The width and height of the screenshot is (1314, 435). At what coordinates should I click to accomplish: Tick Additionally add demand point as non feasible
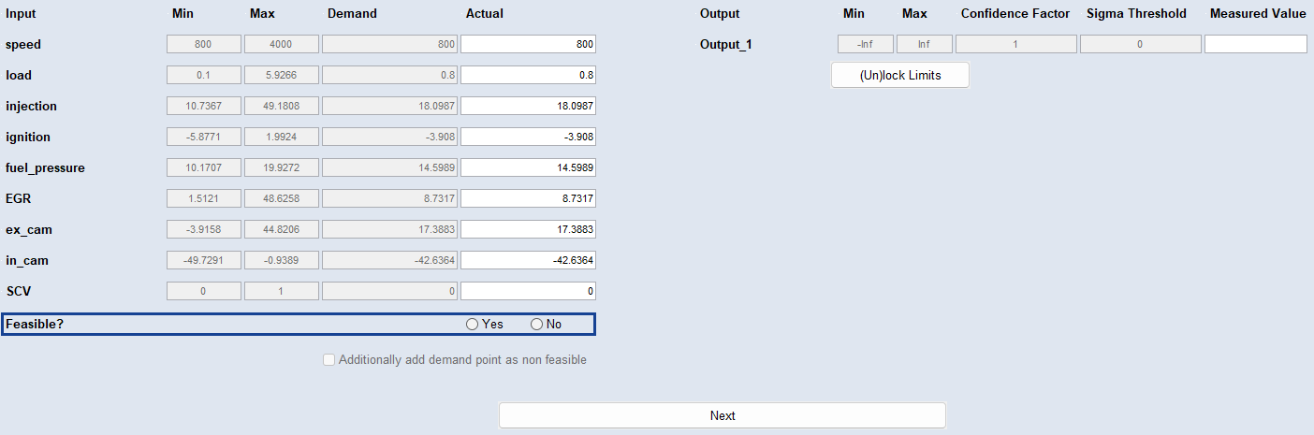pyautogui.click(x=328, y=359)
